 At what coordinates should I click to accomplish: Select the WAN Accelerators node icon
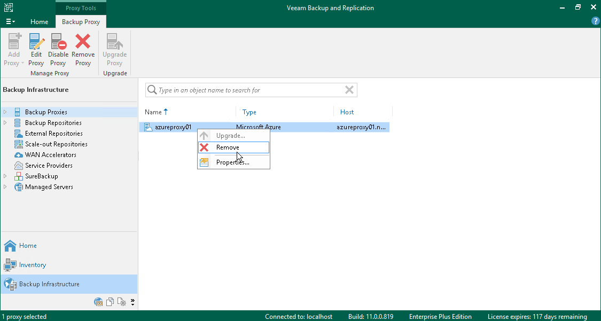(18, 154)
